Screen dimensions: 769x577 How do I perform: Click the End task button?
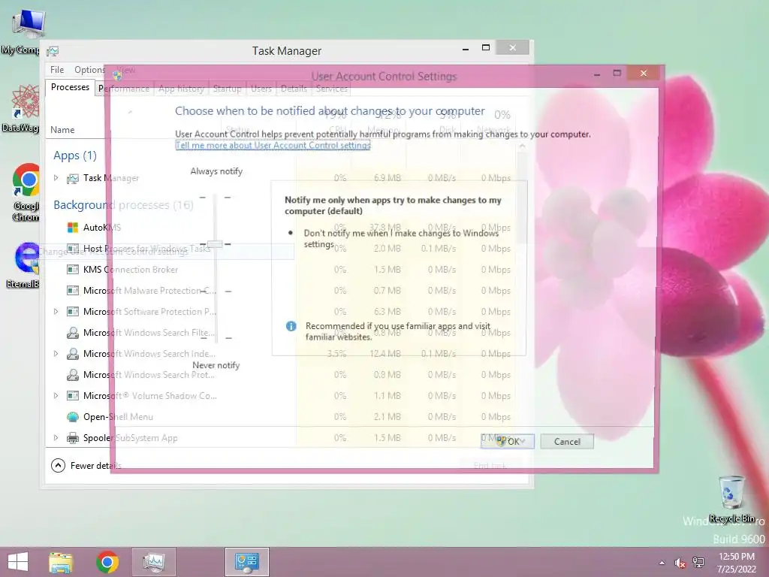pyautogui.click(x=490, y=465)
